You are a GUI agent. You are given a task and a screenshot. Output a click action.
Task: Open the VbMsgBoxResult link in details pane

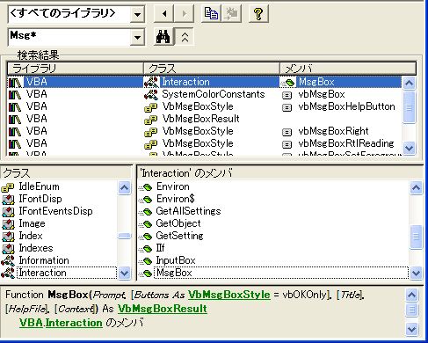[163, 309]
